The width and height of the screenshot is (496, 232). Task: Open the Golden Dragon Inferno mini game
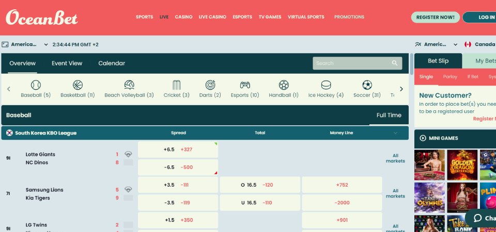462,164
